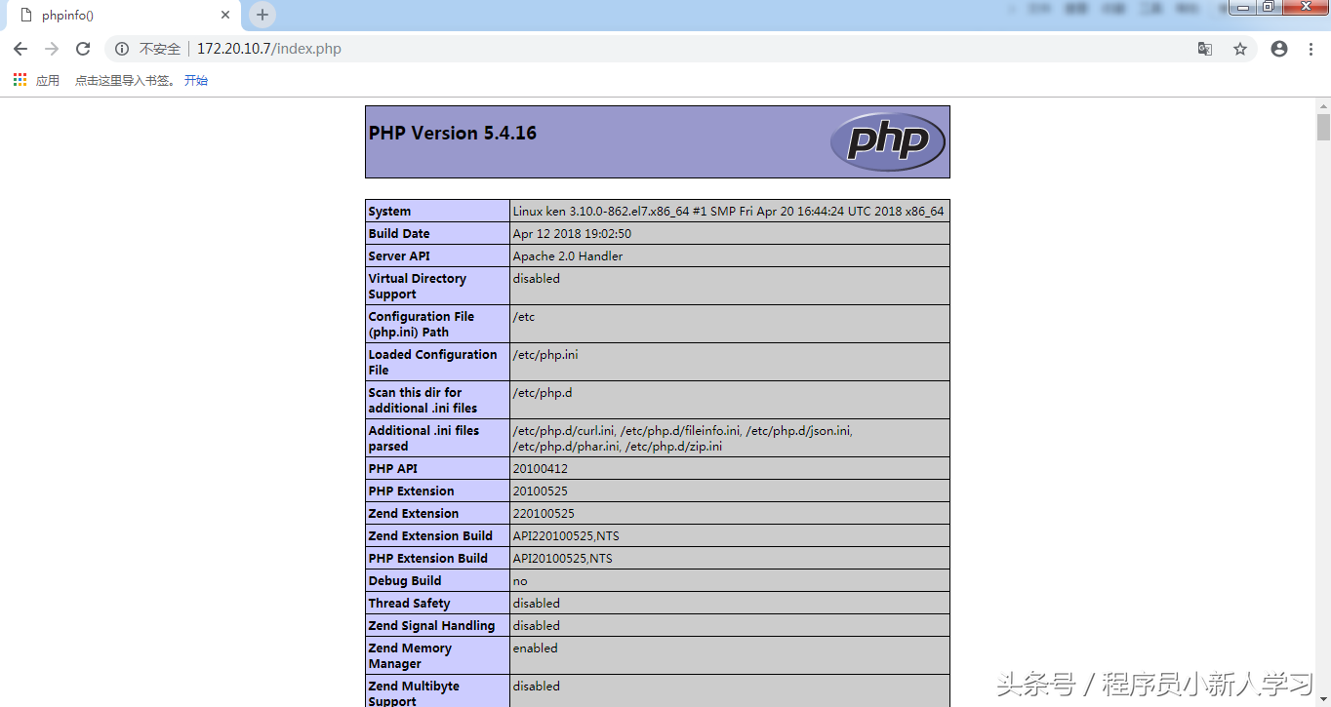Click the Configuration File (php.ini) Path label

[422, 325]
